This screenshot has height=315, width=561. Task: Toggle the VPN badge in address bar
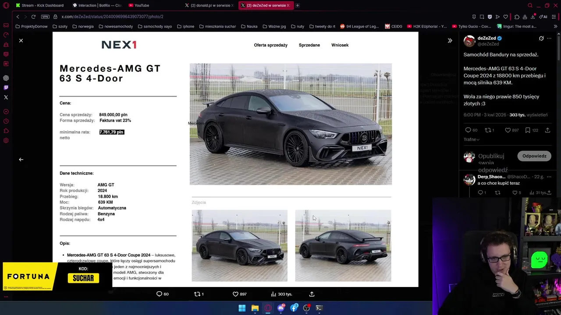45,17
